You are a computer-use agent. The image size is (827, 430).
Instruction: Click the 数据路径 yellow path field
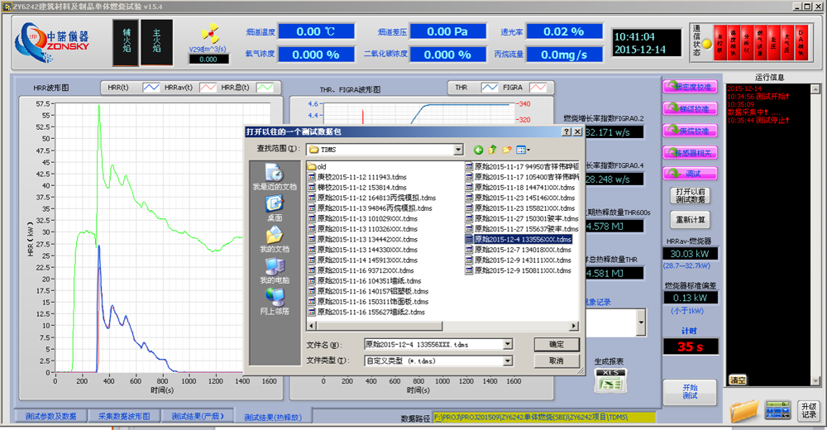coord(544,418)
